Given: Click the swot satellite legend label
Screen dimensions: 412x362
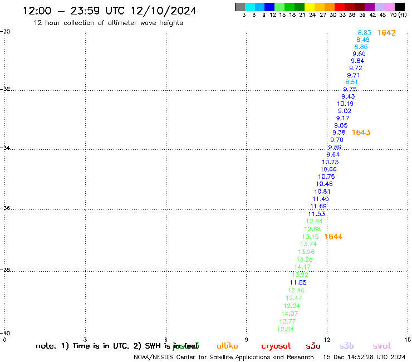Looking at the screenshot, I should pyautogui.click(x=382, y=346).
